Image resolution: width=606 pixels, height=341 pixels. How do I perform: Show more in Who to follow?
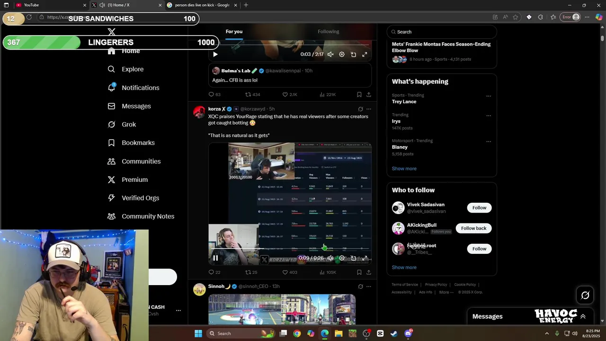(x=404, y=268)
